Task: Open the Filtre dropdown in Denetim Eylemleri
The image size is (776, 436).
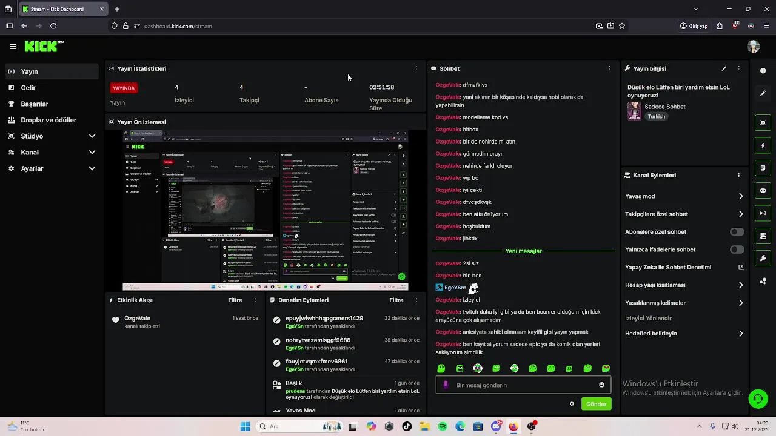Action: coord(396,300)
